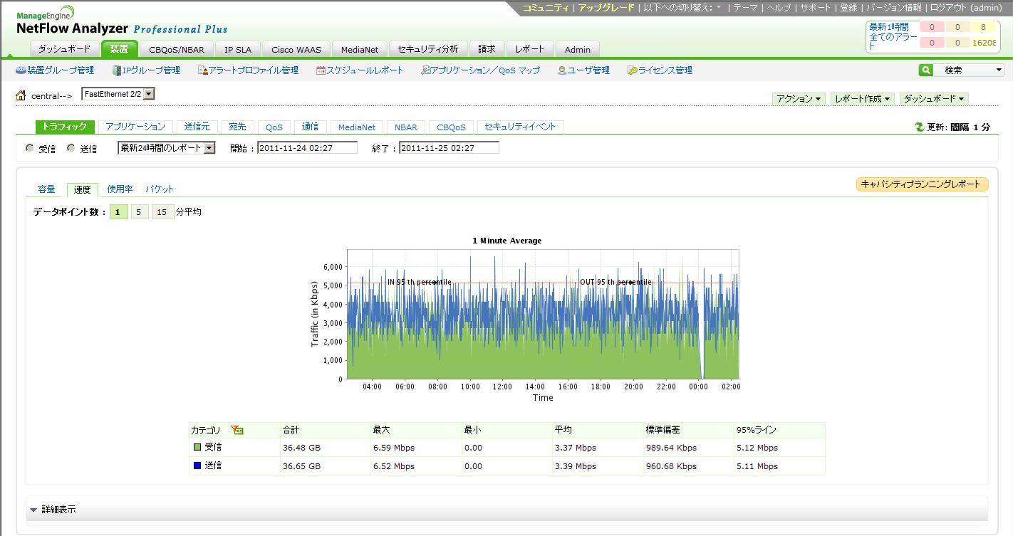This screenshot has height=536, width=1013.
Task: Click the schedule report calendar icon
Action: [x=321, y=70]
